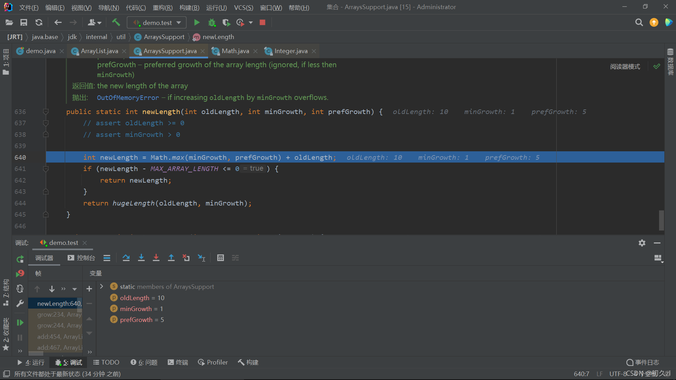Run demo.test with the green play button
676x380 pixels.
(x=197, y=23)
